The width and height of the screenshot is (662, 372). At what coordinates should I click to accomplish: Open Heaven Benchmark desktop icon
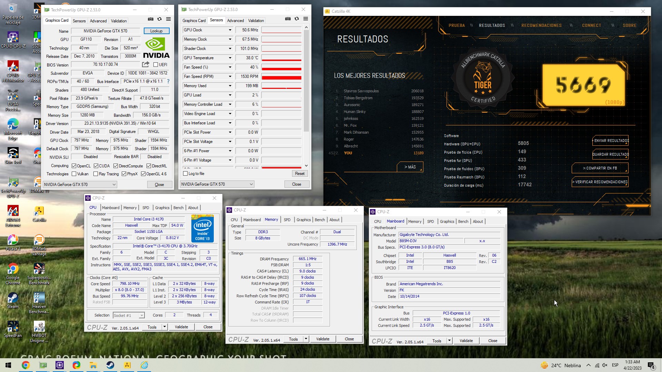[x=39, y=303]
